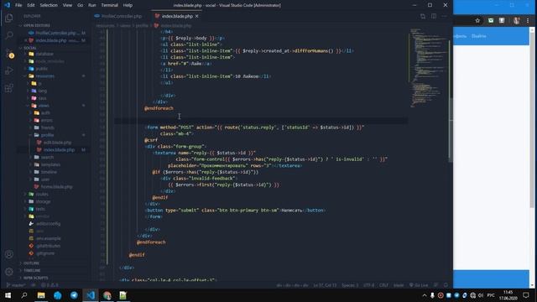Open editor More Actions ellipsis
Image resolution: width=537 pixels, height=302 pixels.
tap(444, 16)
